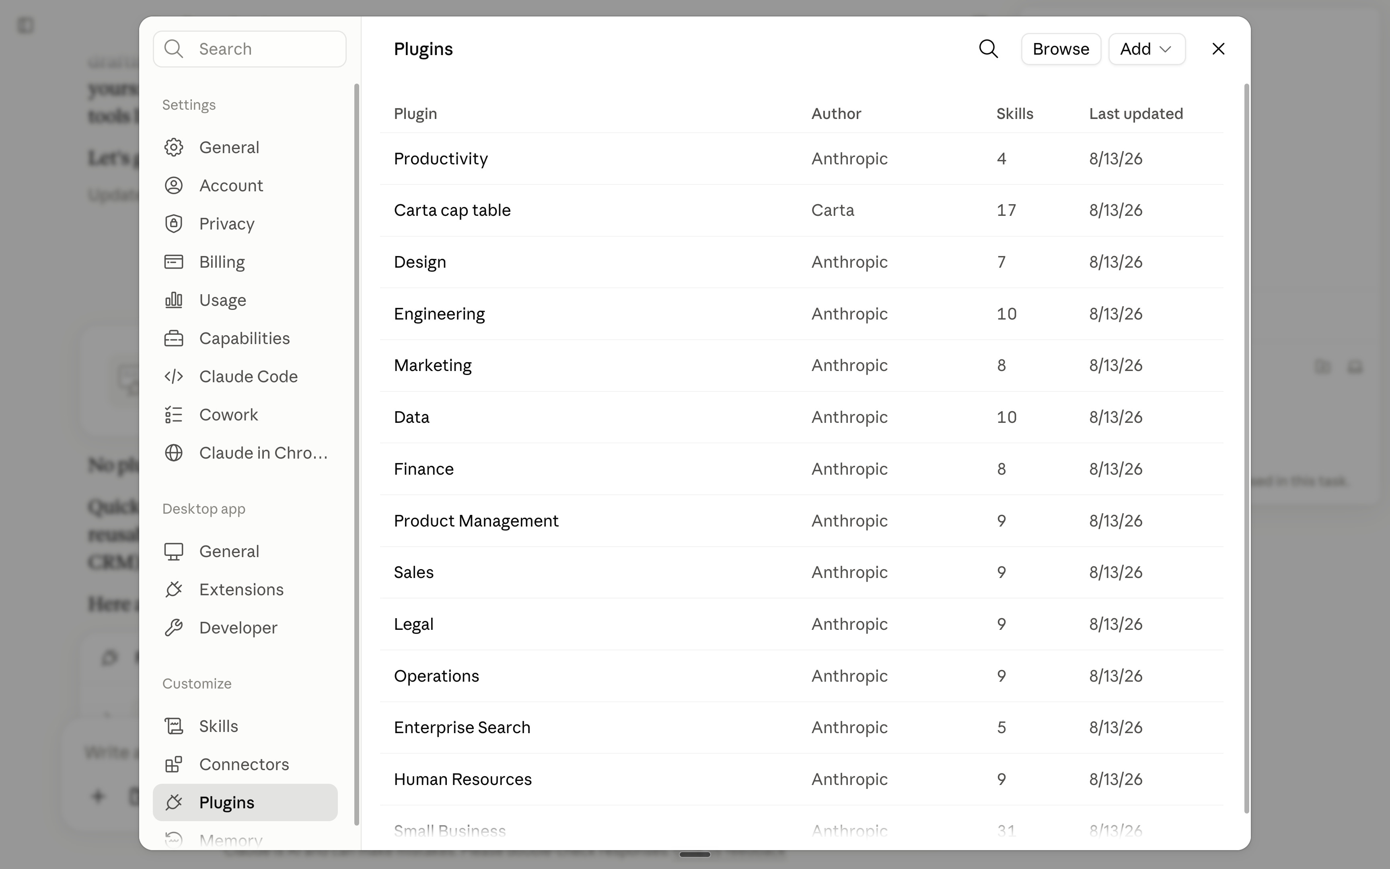Select the Product Management plugin
The height and width of the screenshot is (869, 1390).
point(801,521)
